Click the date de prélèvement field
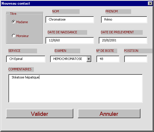This screenshot has height=132, width=154. point(123,40)
